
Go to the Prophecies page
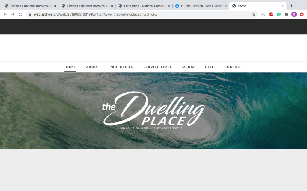[121, 67]
